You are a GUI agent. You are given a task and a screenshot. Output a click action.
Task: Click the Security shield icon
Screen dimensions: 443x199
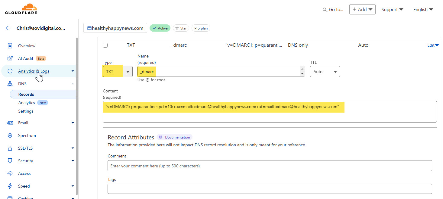click(10, 161)
